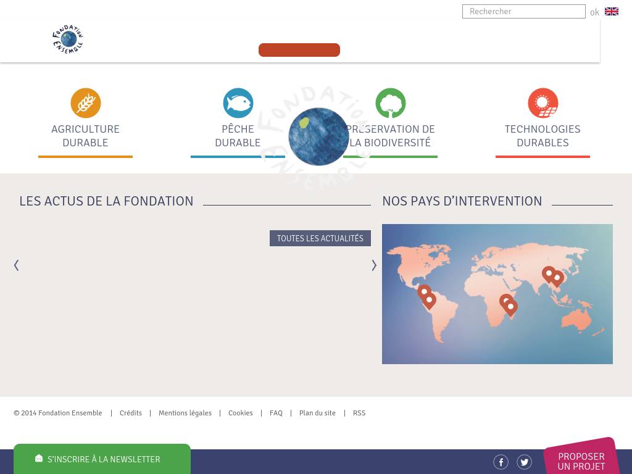This screenshot has width=632, height=474.
Task: Open the Twitter profile icon
Action: pos(524,462)
